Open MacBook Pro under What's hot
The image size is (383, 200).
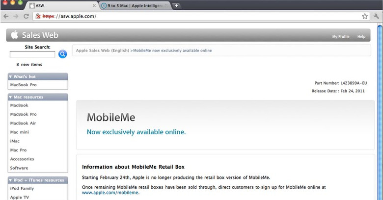coord(24,85)
